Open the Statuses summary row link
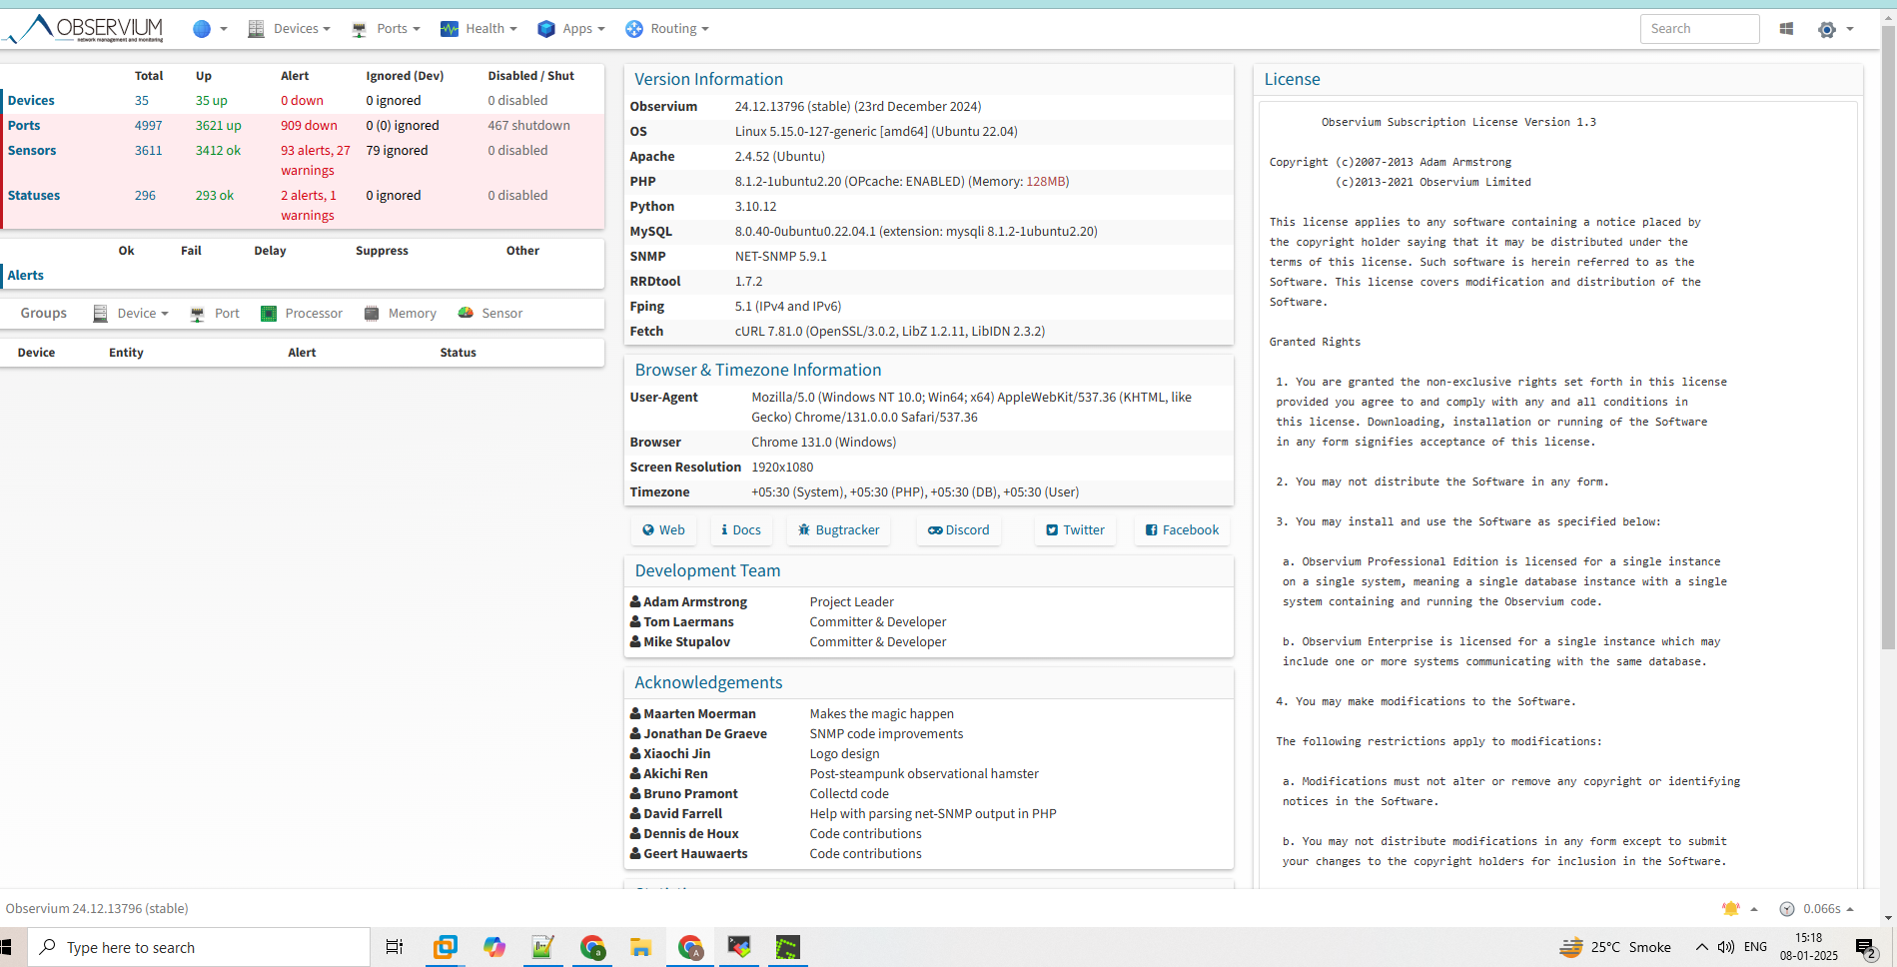 point(34,195)
